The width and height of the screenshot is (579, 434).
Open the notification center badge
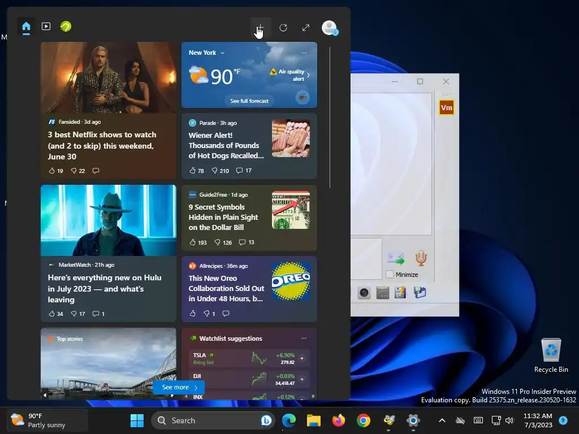[563, 420]
